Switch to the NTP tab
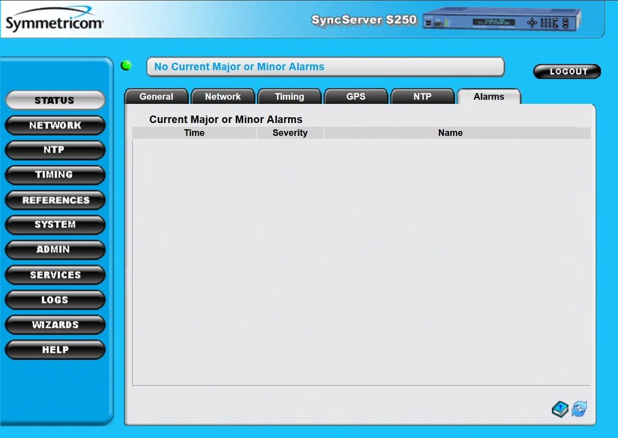The height and width of the screenshot is (438, 618). pos(422,97)
